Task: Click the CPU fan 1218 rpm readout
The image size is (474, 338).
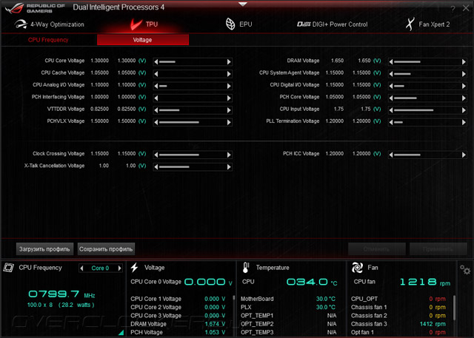Action: click(425, 283)
